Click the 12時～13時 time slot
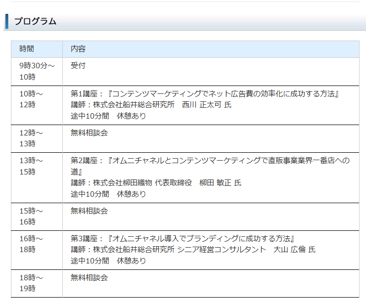The image size is (366, 304). (32, 138)
